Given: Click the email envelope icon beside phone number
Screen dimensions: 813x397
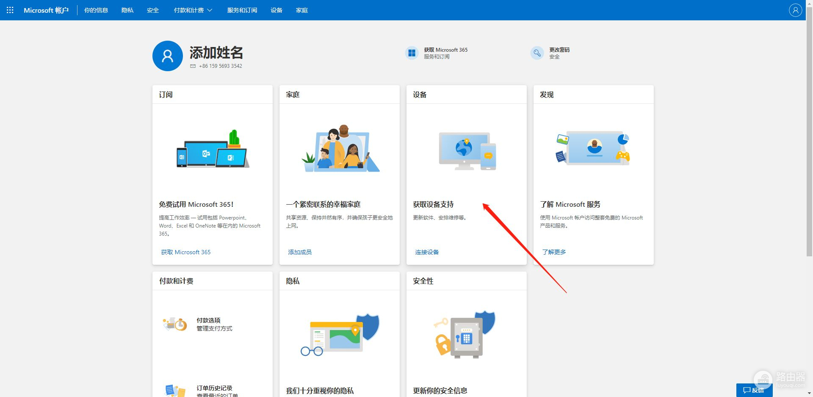Looking at the screenshot, I should pyautogui.click(x=193, y=66).
